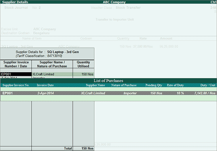The width and height of the screenshot is (217, 151).
Task: Click the Supplier Details title at top left
Action: pyautogui.click(x=15, y=2)
